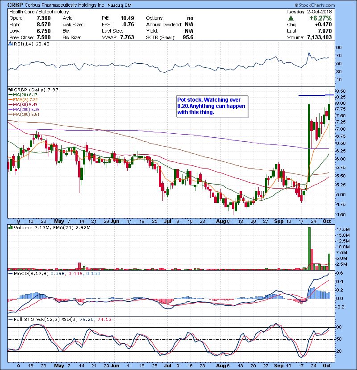Click the Volume 7.13M, EMA(20) 2.92M panel label
The width and height of the screenshot is (357, 370).
pyautogui.click(x=52, y=227)
